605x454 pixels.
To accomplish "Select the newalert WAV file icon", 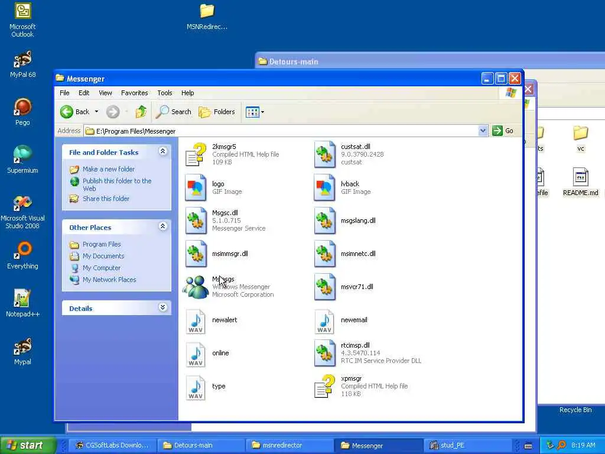I will [196, 321].
